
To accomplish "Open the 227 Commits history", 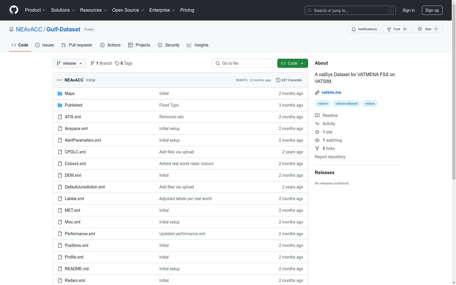I will (x=289, y=80).
